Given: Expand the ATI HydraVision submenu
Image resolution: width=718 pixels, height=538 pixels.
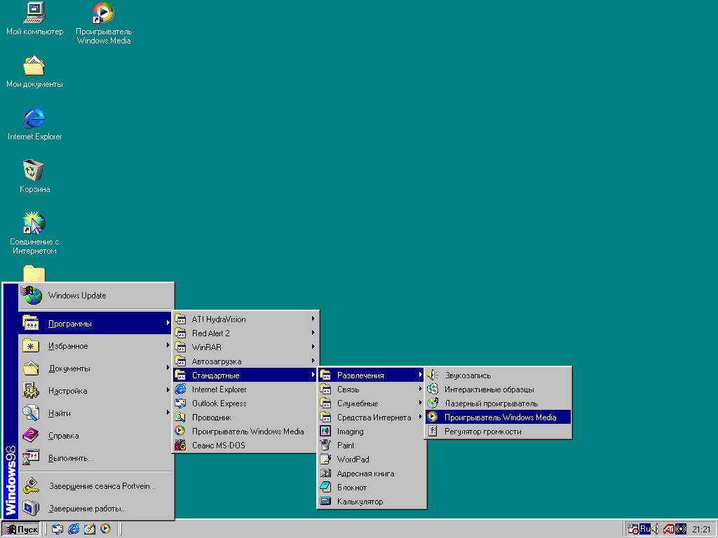Looking at the screenshot, I should (245, 319).
